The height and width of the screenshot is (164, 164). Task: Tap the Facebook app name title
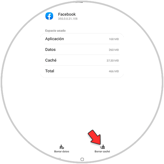[67, 14]
